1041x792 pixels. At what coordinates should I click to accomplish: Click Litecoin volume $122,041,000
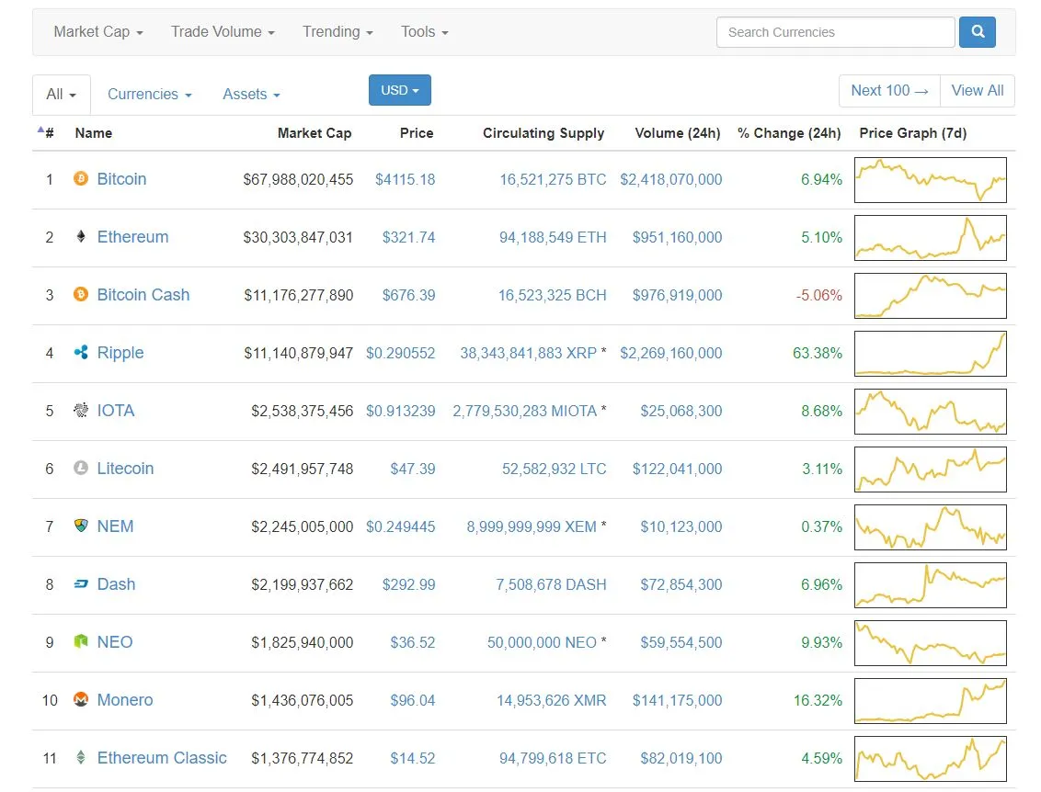677,469
